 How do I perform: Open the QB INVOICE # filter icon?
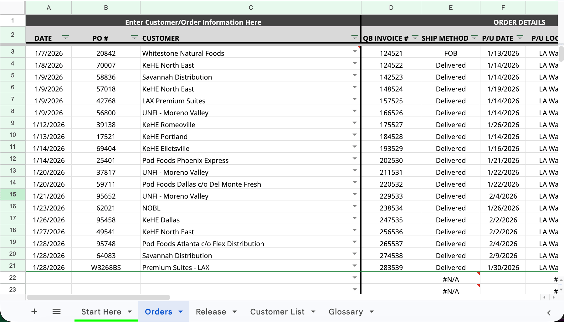click(x=415, y=37)
